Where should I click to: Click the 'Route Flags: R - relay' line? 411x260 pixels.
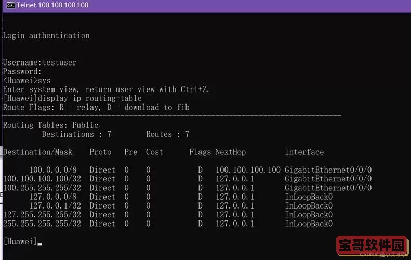click(x=96, y=107)
